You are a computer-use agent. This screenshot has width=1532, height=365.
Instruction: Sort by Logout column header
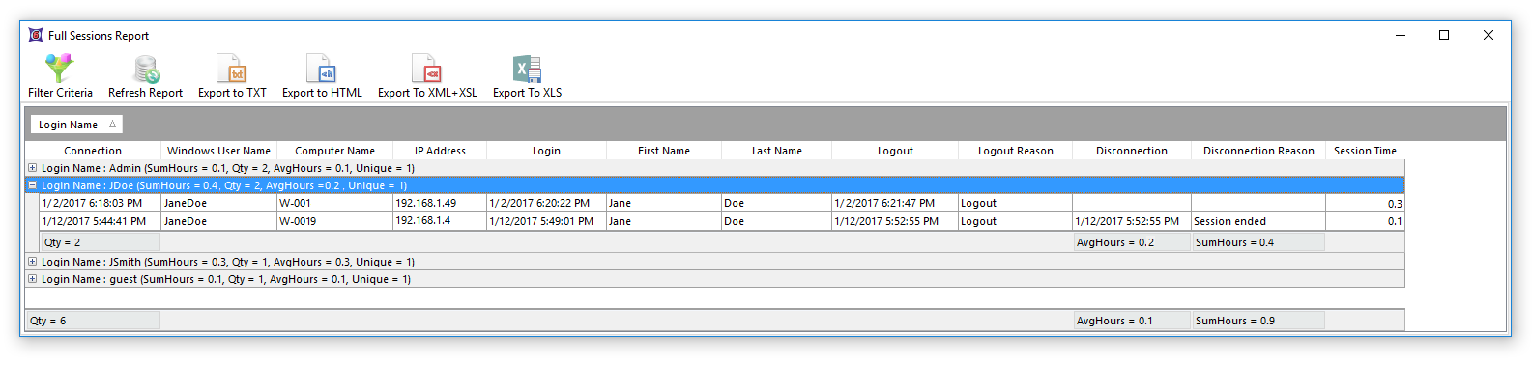pyautogui.click(x=895, y=151)
